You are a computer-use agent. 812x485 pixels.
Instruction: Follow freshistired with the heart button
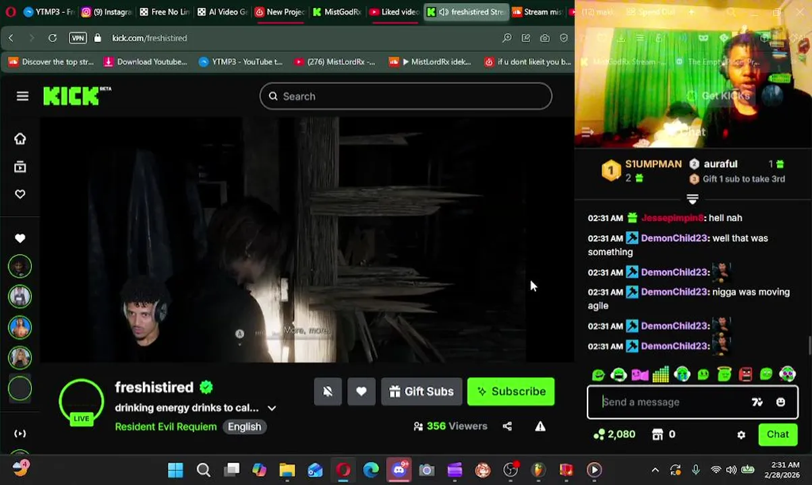click(x=361, y=391)
